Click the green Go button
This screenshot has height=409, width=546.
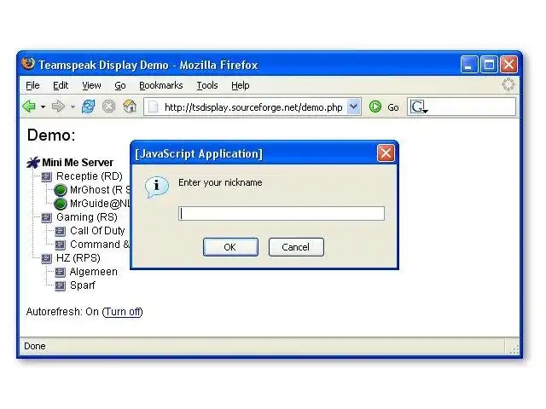[x=375, y=107]
